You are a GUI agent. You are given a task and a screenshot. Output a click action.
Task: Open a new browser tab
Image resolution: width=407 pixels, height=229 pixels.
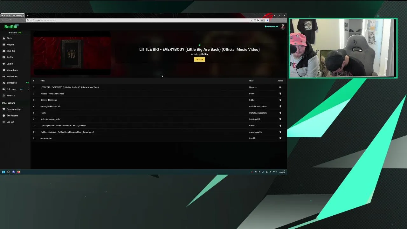[27, 16]
